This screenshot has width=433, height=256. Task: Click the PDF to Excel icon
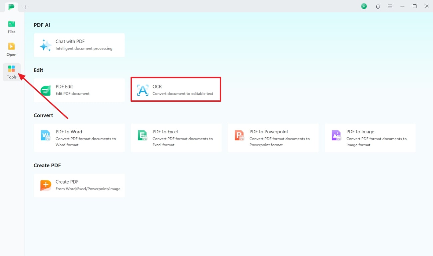pos(143,135)
